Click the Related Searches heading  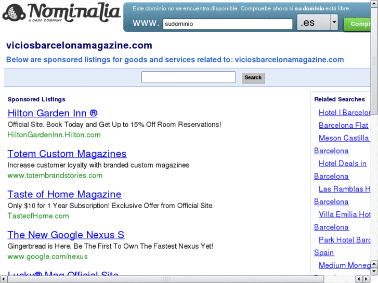(x=340, y=99)
